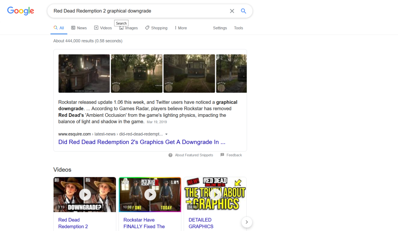The image size is (398, 231).
Task: Play the Truth About Graphics video
Action: click(x=215, y=195)
